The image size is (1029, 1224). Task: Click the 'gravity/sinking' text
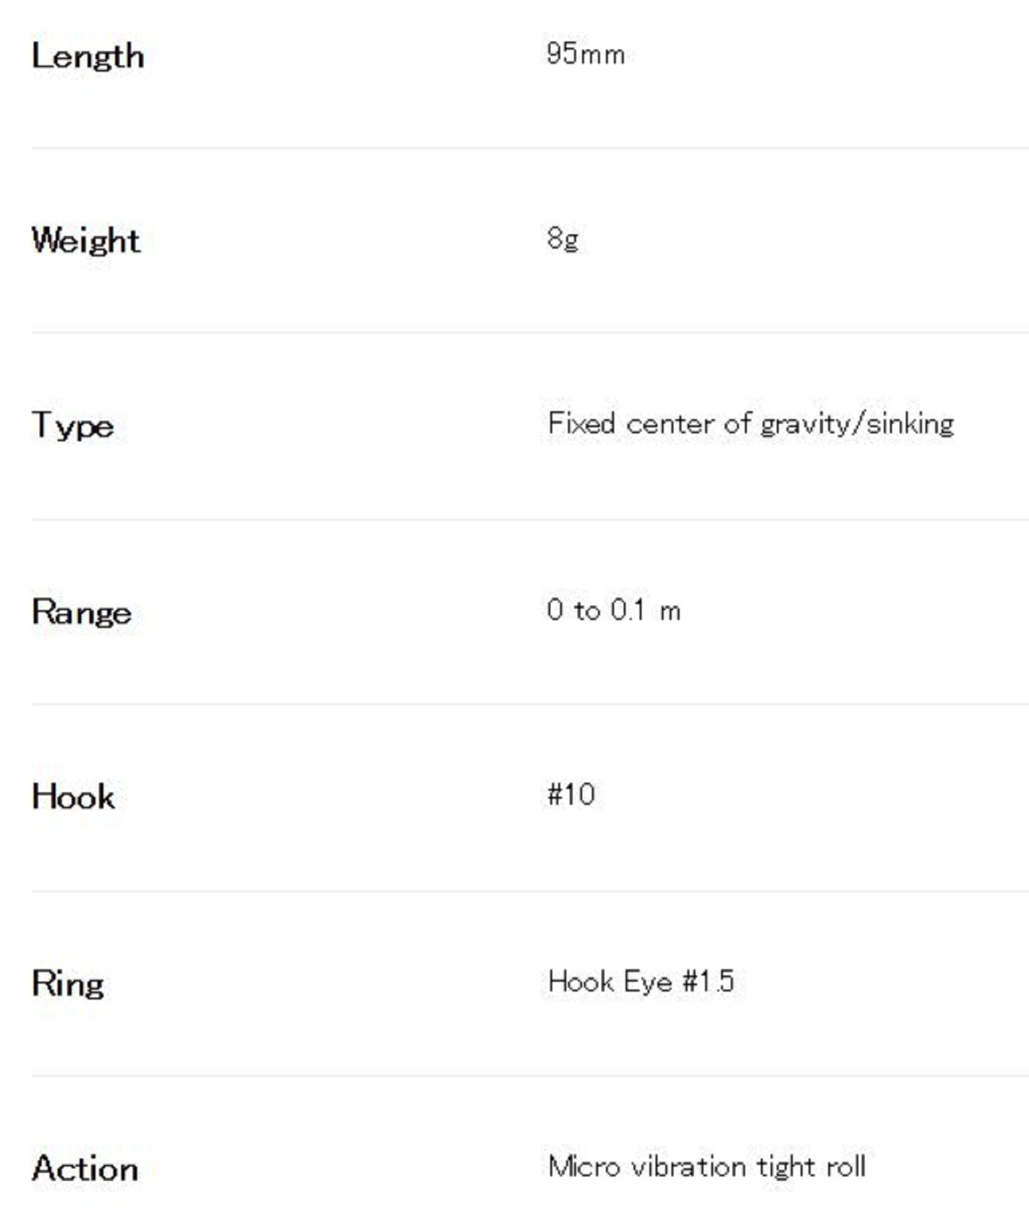pos(856,424)
